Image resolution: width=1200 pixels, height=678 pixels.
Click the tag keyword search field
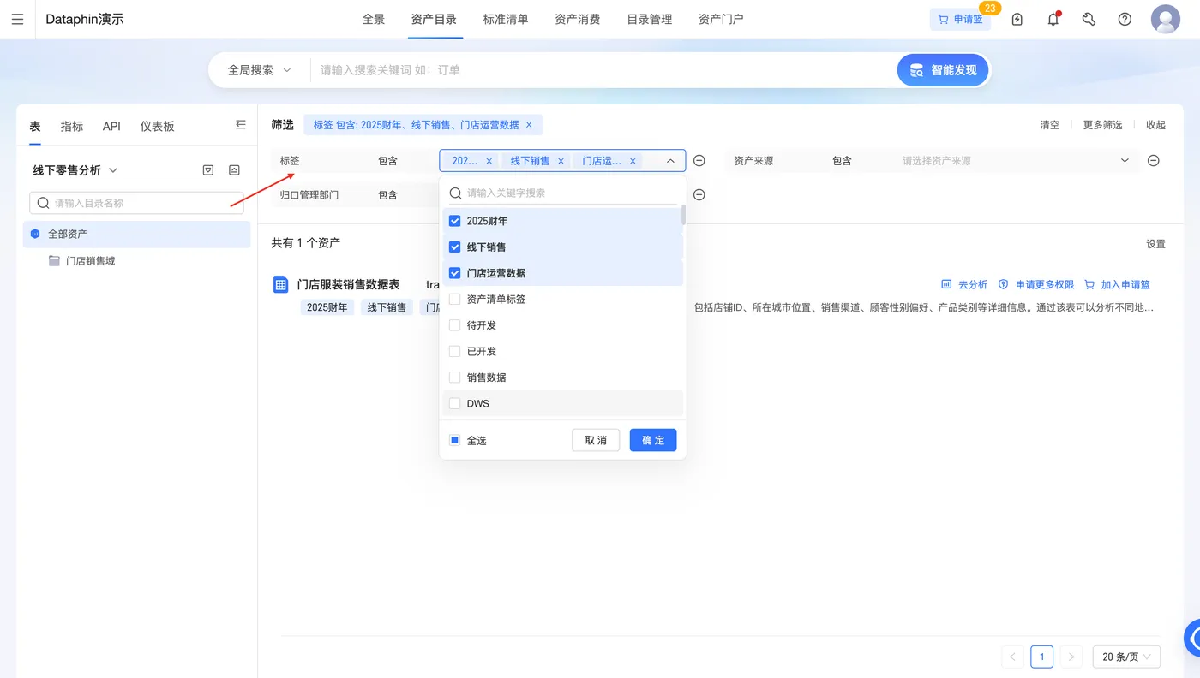(563, 193)
